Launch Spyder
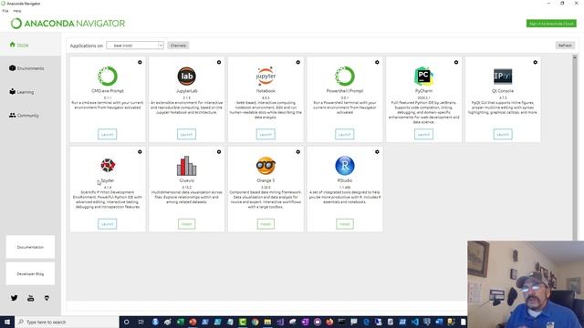The height and width of the screenshot is (328, 584). (108, 224)
